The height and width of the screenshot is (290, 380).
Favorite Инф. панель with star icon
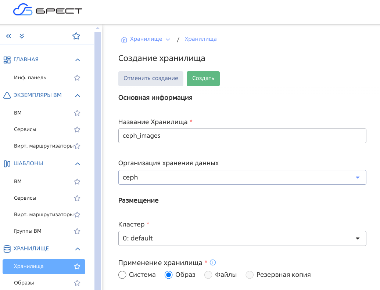click(77, 78)
